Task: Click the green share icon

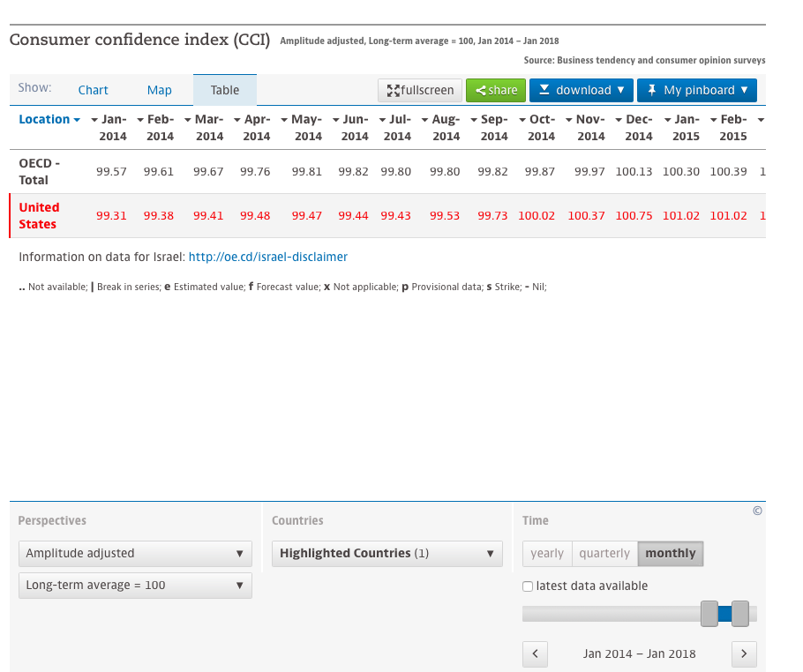Action: tap(483, 90)
